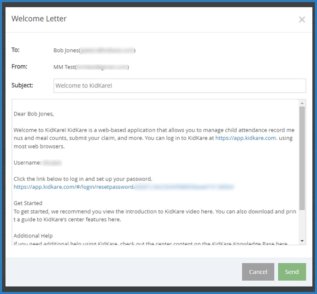The height and width of the screenshot is (294, 317).
Task: Edit the Subject field
Action: [x=180, y=86]
